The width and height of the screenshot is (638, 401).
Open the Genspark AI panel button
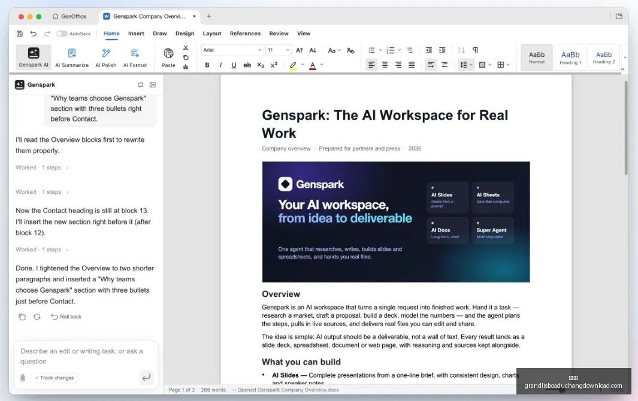click(x=34, y=57)
